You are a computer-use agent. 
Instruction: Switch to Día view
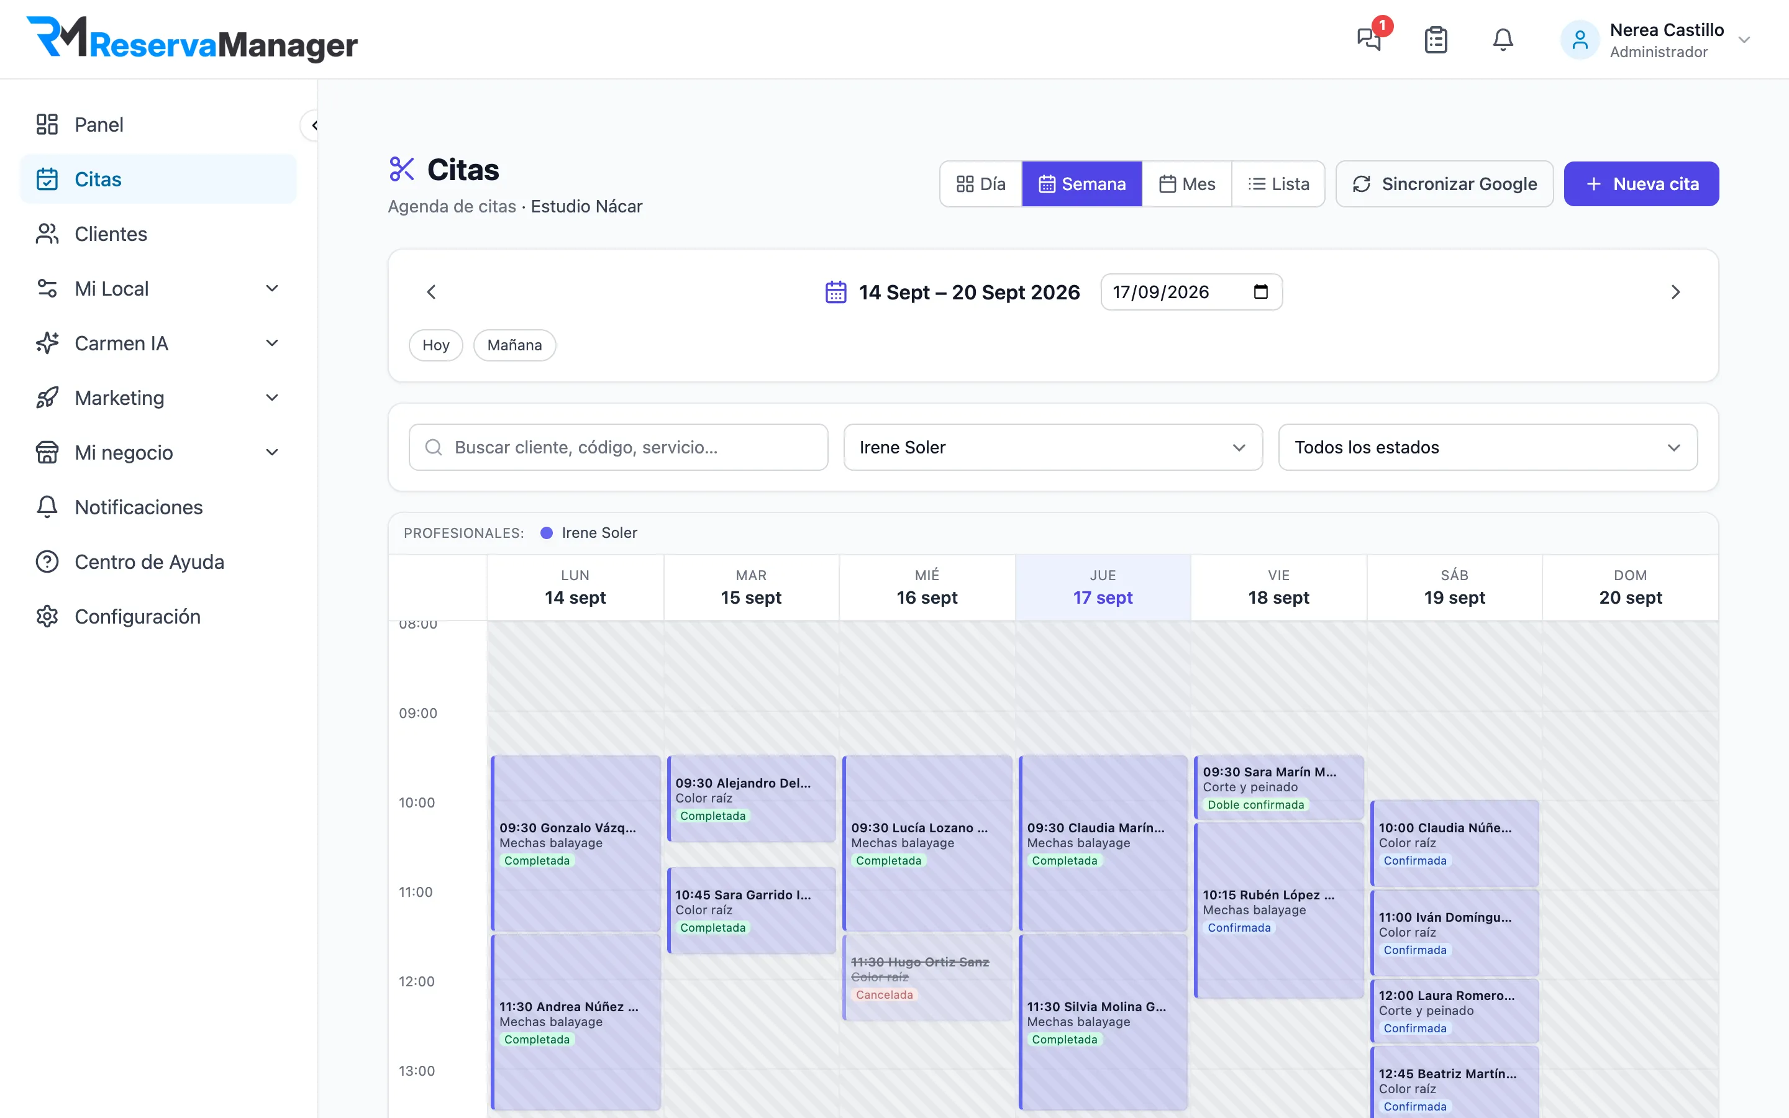tap(981, 184)
